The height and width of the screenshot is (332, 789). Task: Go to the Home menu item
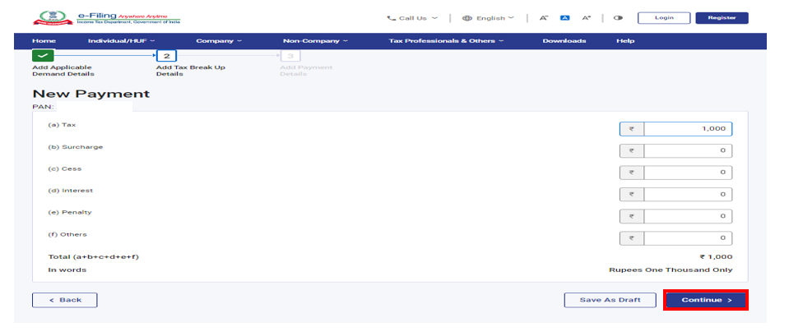[44, 40]
